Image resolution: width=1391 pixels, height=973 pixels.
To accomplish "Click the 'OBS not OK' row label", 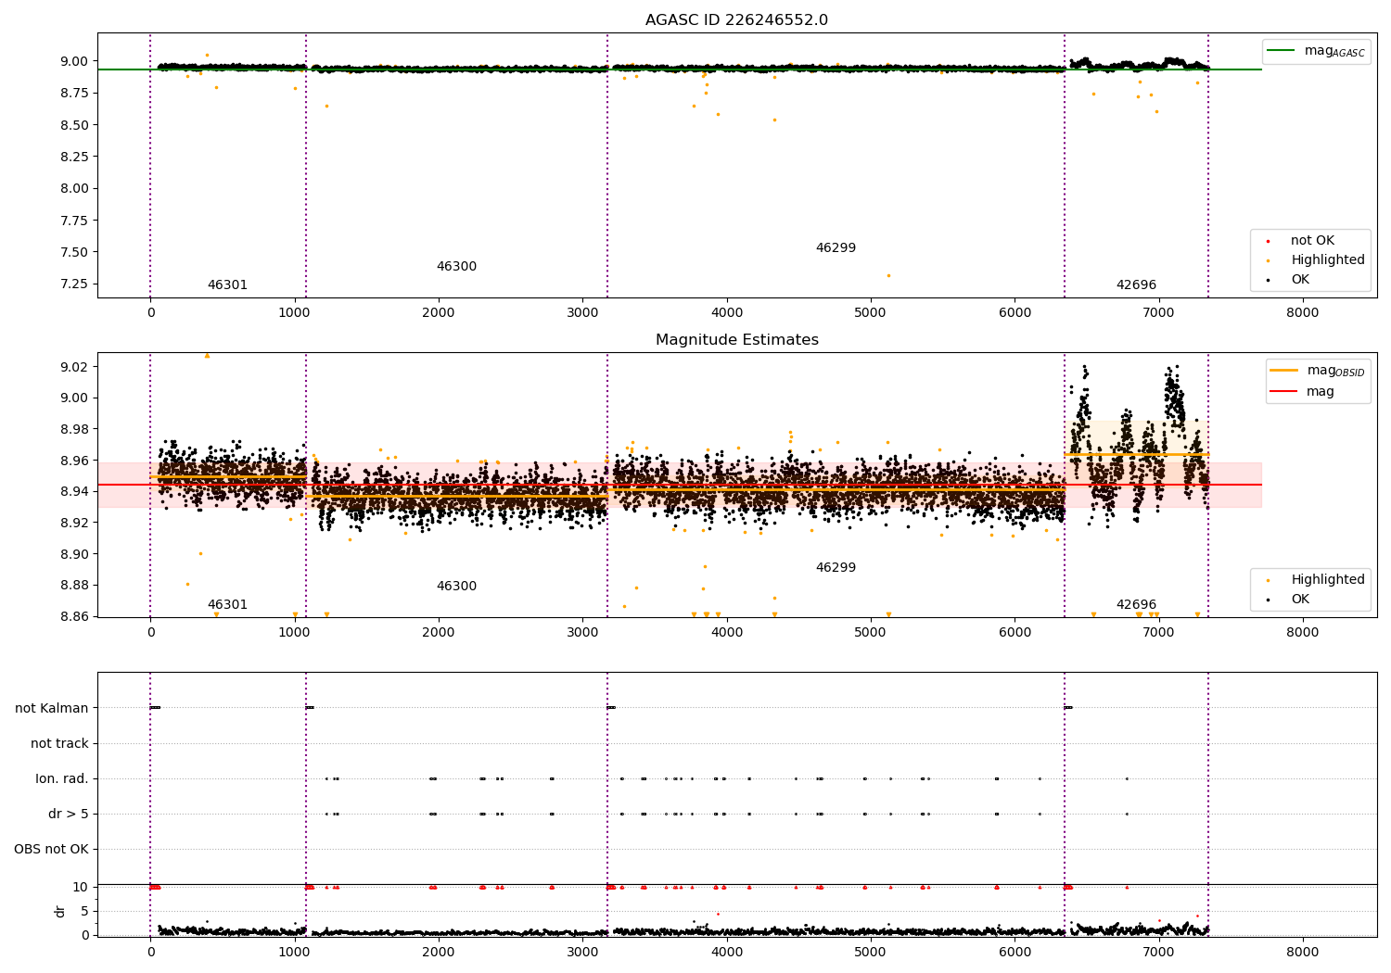I will pyautogui.click(x=52, y=850).
